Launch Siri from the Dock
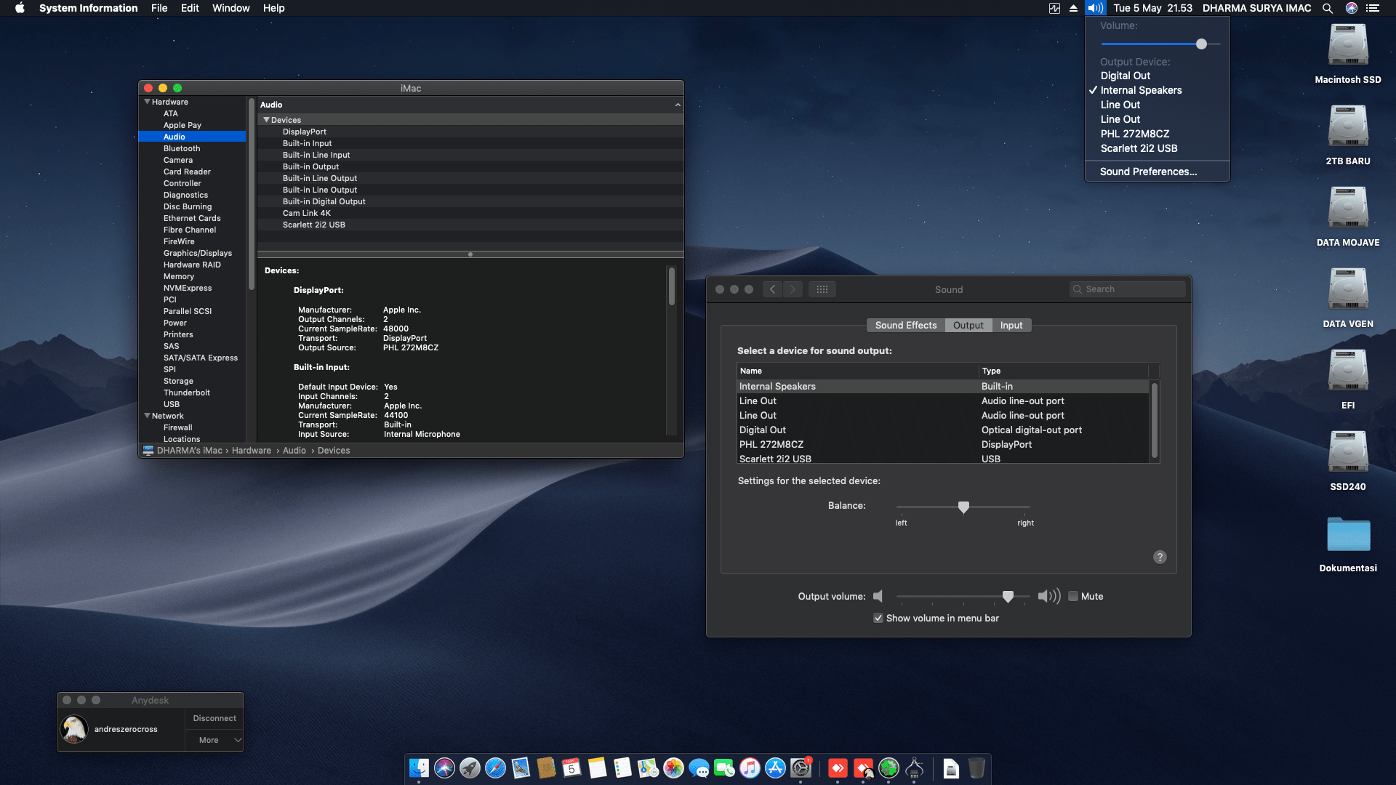Viewport: 1396px width, 785px height. coord(444,768)
